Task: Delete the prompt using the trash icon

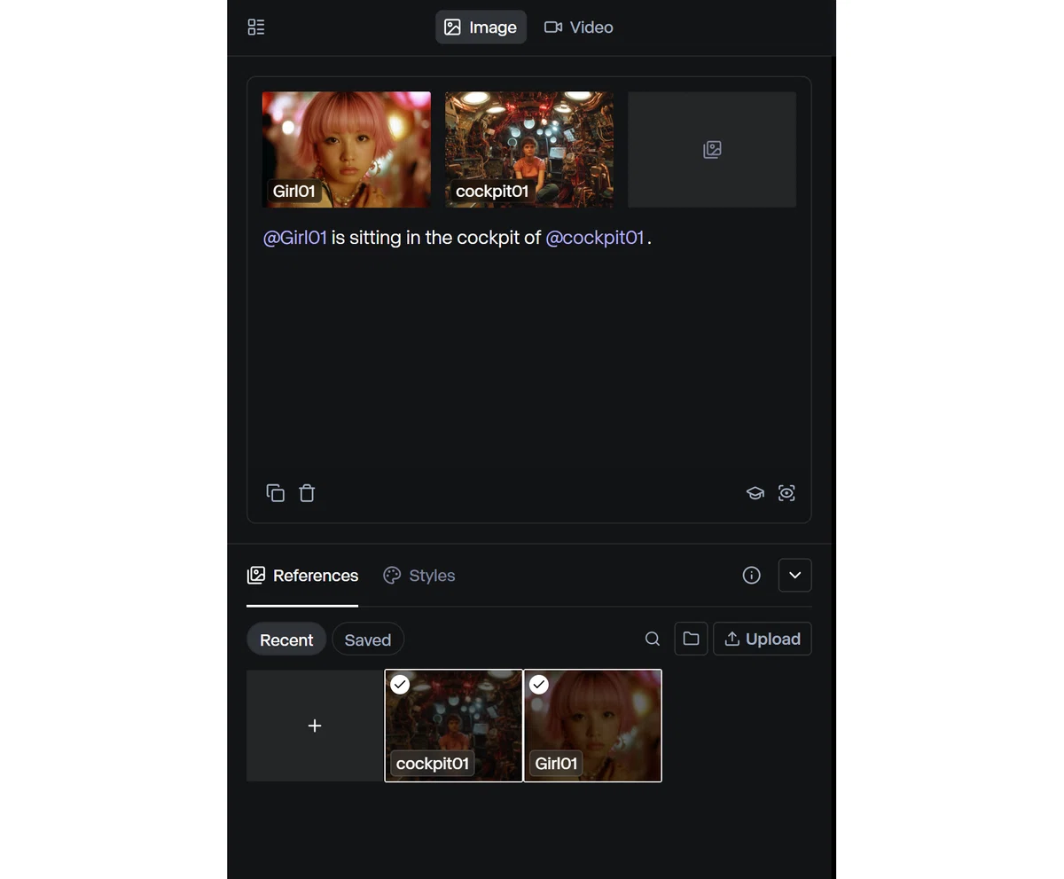Action: point(307,493)
